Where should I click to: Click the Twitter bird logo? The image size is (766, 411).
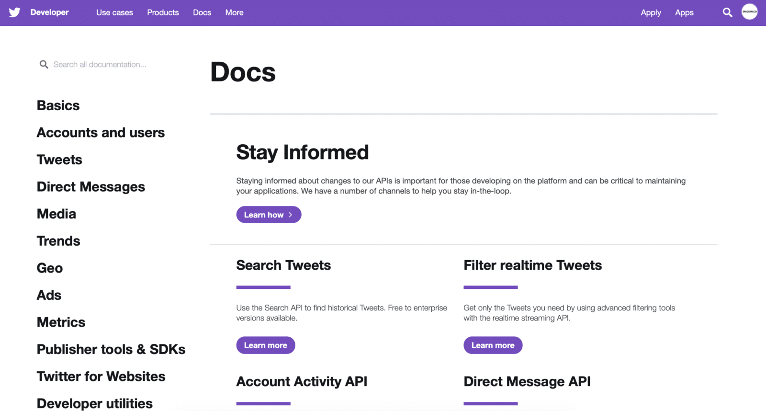(x=15, y=12)
